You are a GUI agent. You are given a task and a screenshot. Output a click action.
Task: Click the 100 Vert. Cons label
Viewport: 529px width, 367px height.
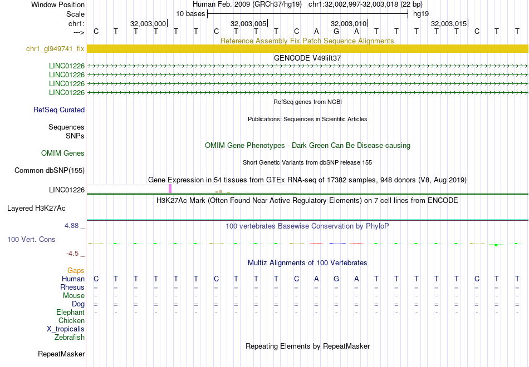(x=31, y=239)
